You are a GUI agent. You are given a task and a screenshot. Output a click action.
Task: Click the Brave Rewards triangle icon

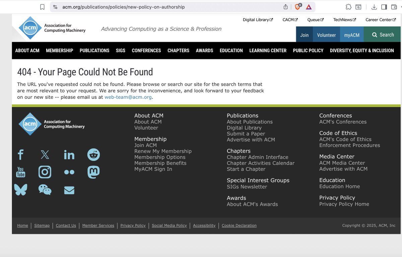click(x=309, y=7)
